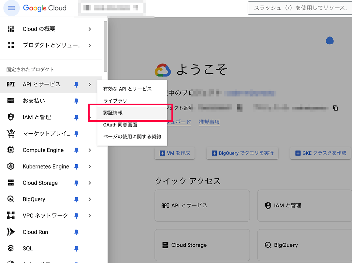
Task: Click the Google Cloud logo
Action: 45,8
